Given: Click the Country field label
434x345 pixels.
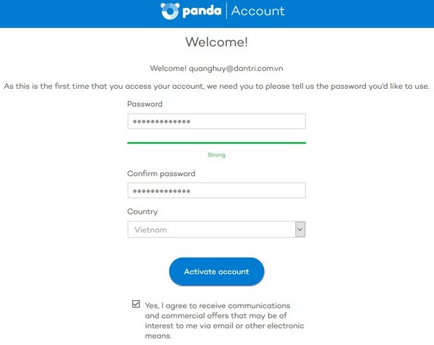Looking at the screenshot, I should [x=142, y=212].
